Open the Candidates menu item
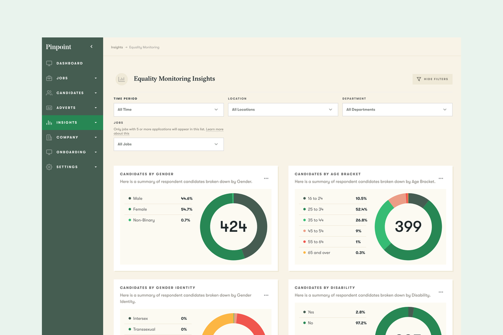Image resolution: width=503 pixels, height=335 pixels. pos(72,93)
